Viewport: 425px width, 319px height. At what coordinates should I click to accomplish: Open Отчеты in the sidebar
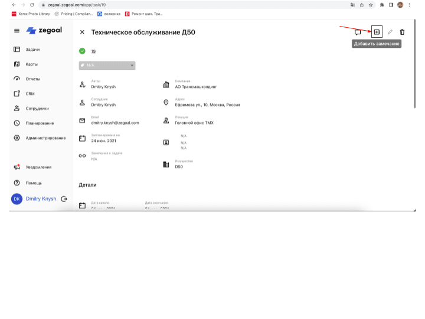tap(32, 79)
